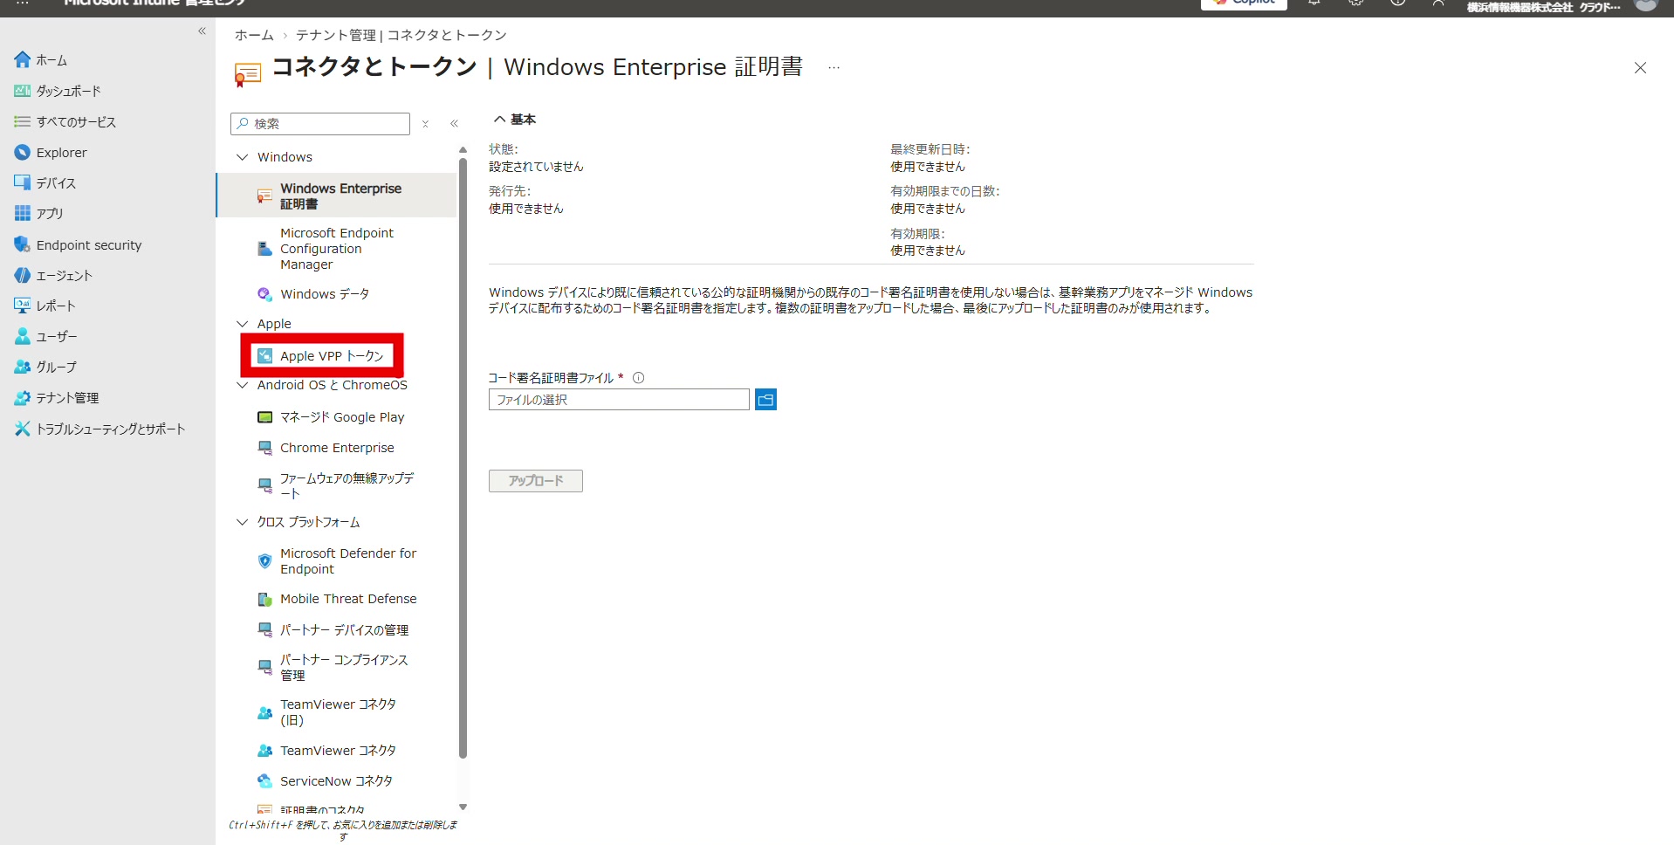Collapse the Android OS と ChromeOS section
Image resolution: width=1674 pixels, height=845 pixels.
(243, 385)
